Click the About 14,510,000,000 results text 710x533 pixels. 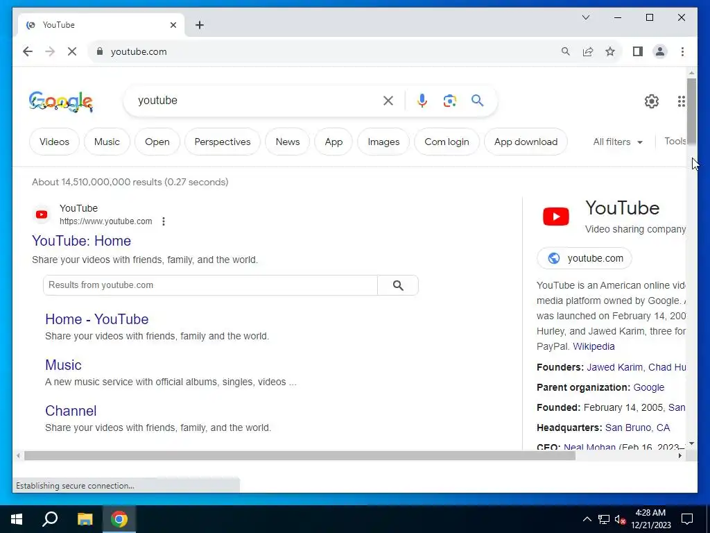[x=130, y=183]
